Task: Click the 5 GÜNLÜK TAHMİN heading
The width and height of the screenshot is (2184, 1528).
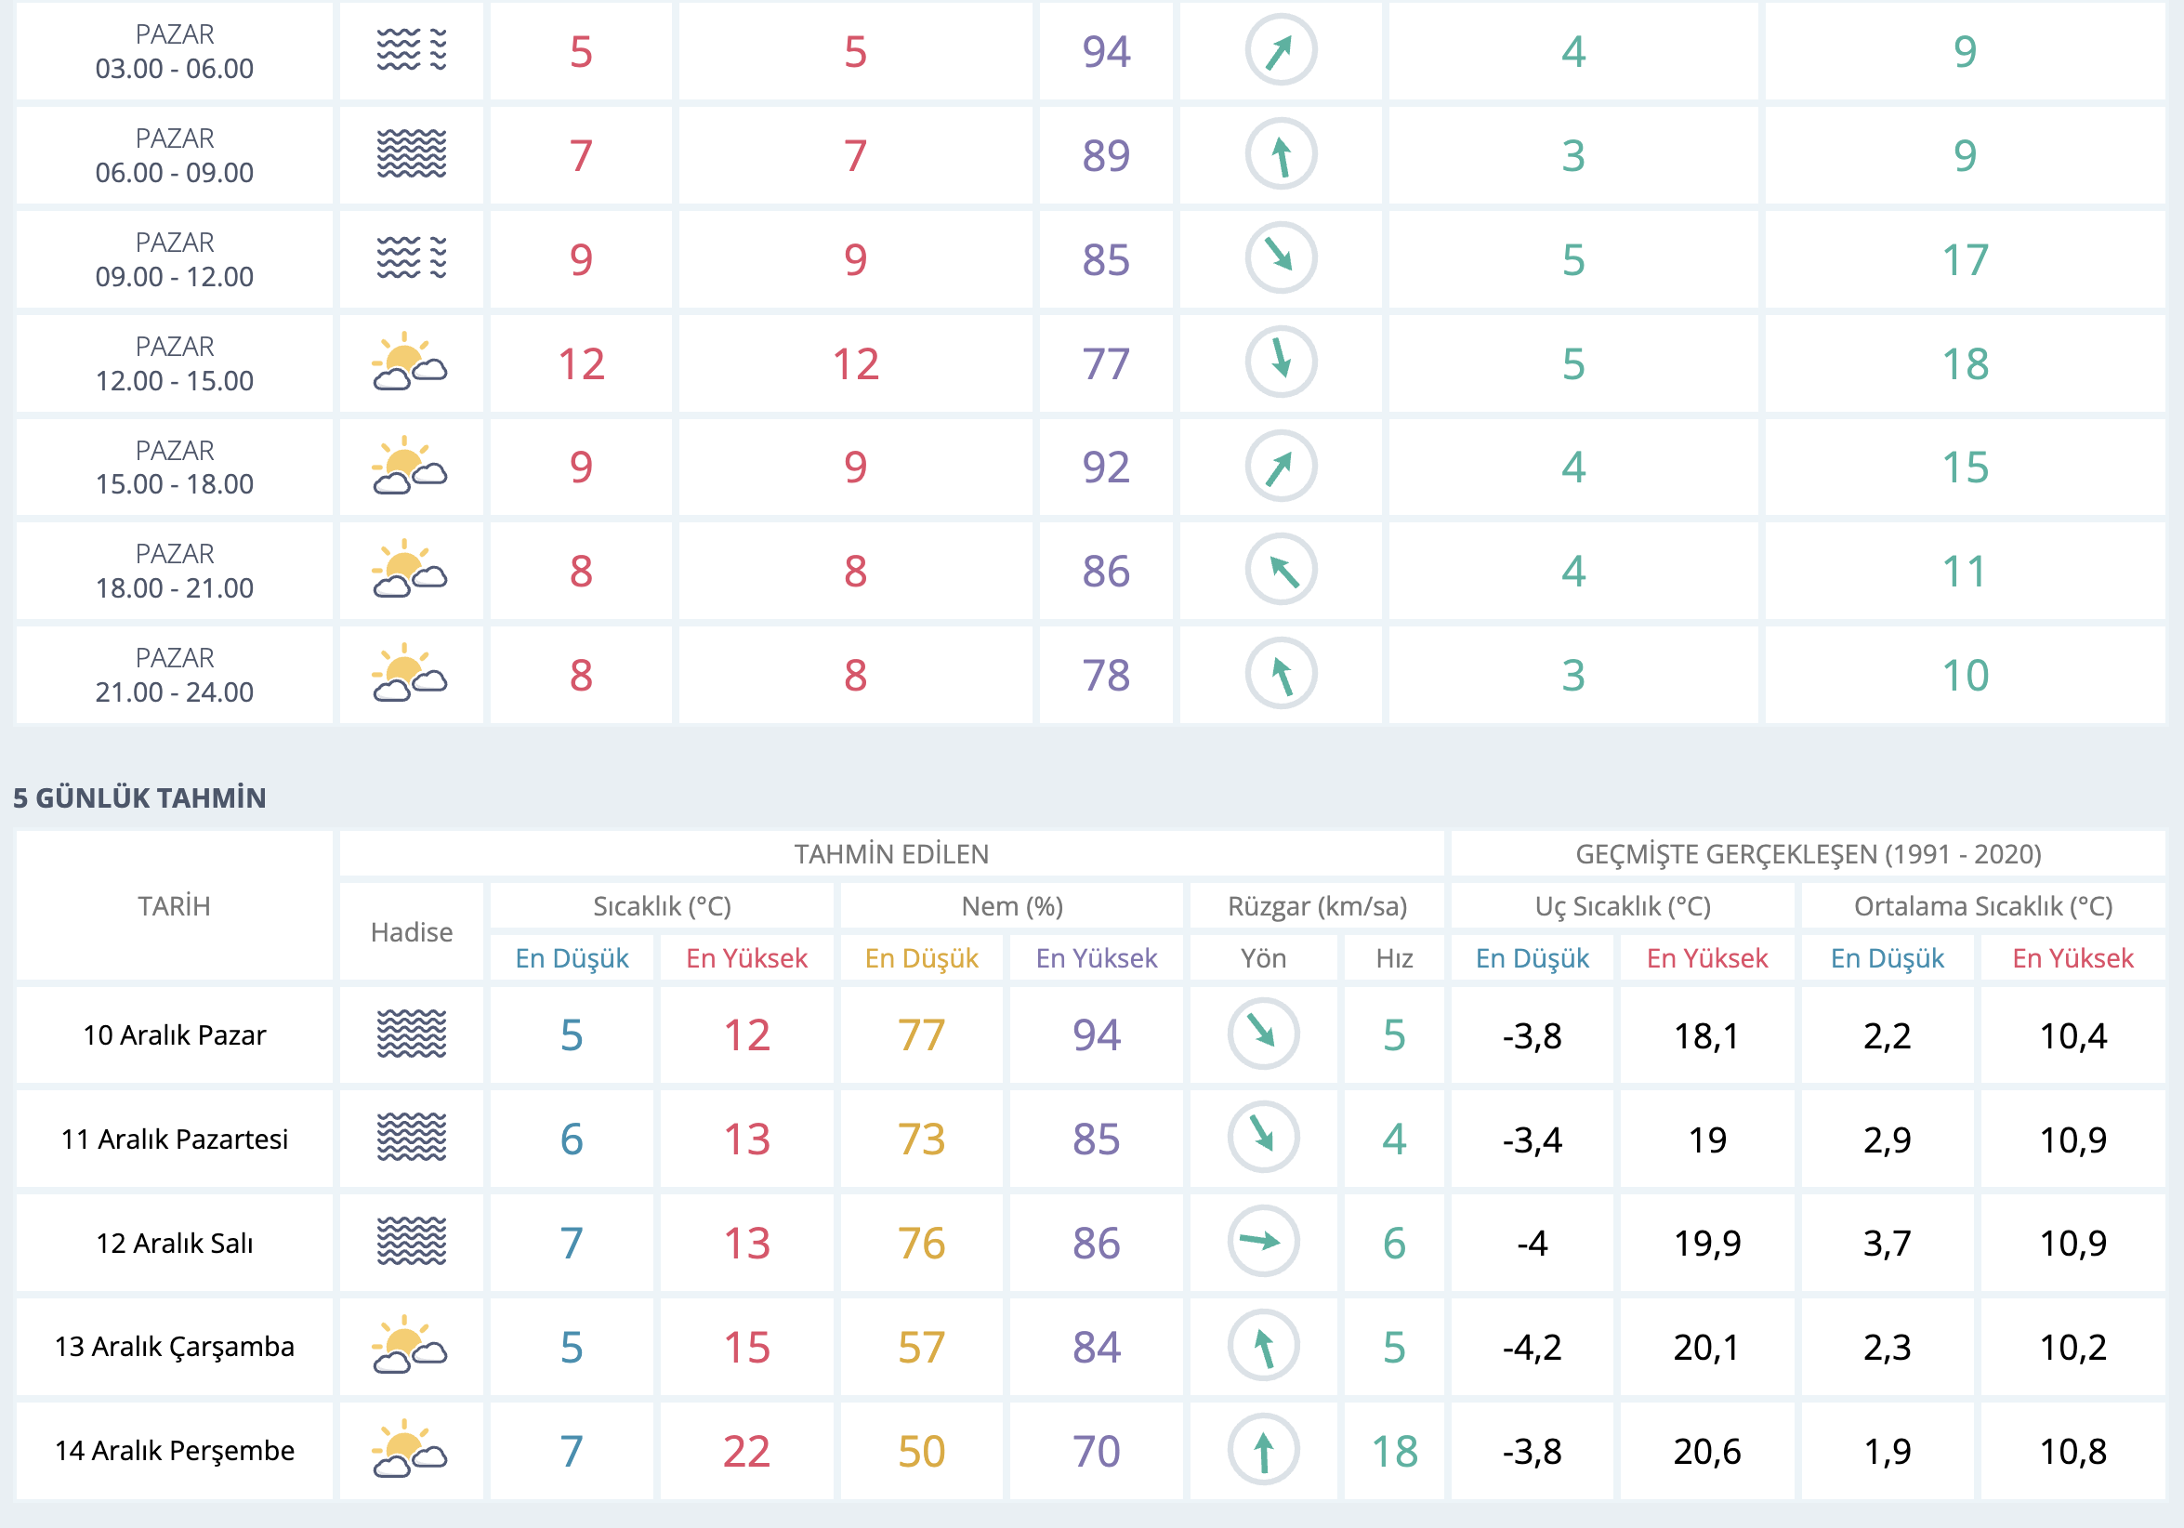Action: 139,797
